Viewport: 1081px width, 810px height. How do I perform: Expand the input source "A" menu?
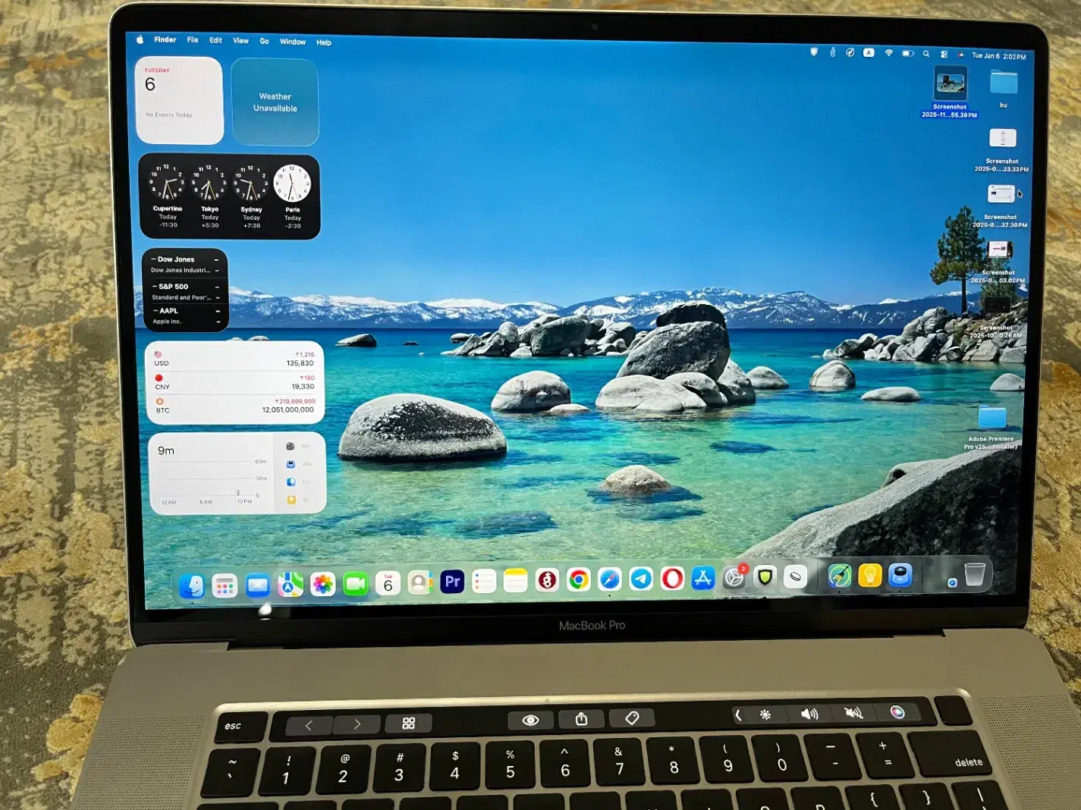pyautogui.click(x=869, y=52)
